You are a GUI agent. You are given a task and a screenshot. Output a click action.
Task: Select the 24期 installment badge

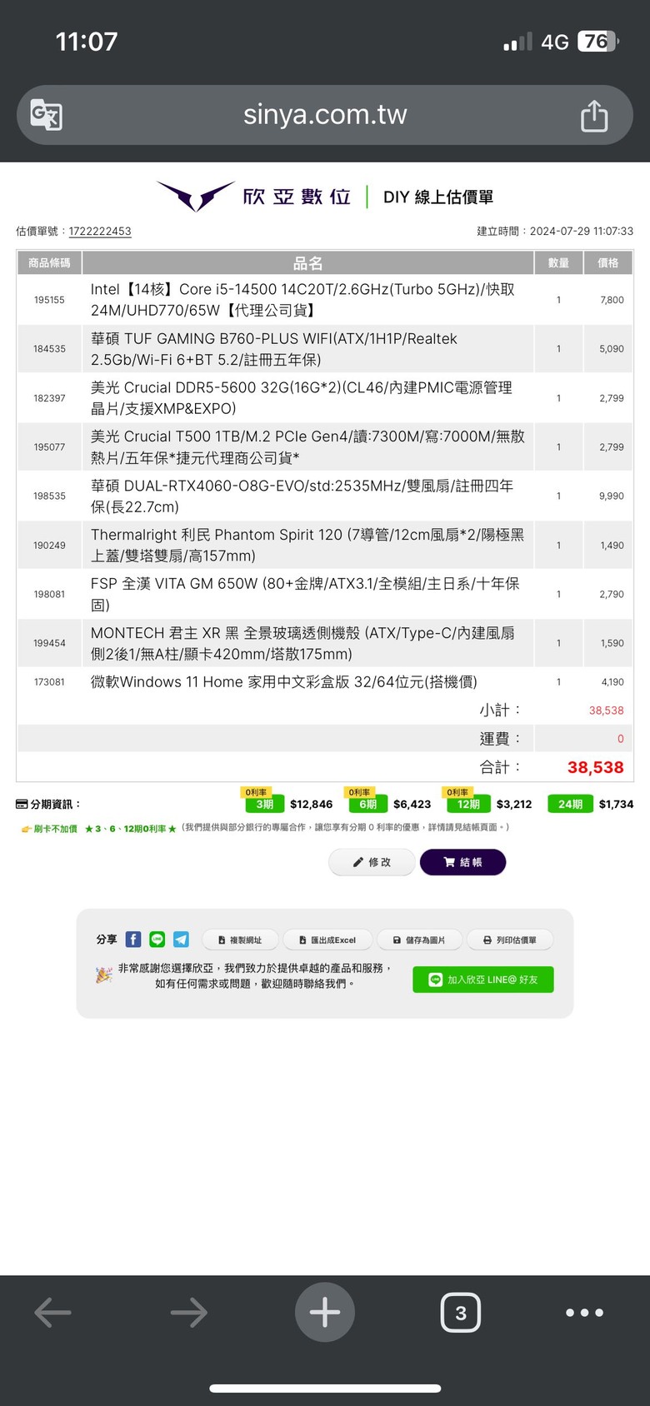570,804
